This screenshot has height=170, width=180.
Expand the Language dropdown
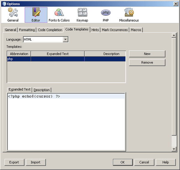[65, 39]
